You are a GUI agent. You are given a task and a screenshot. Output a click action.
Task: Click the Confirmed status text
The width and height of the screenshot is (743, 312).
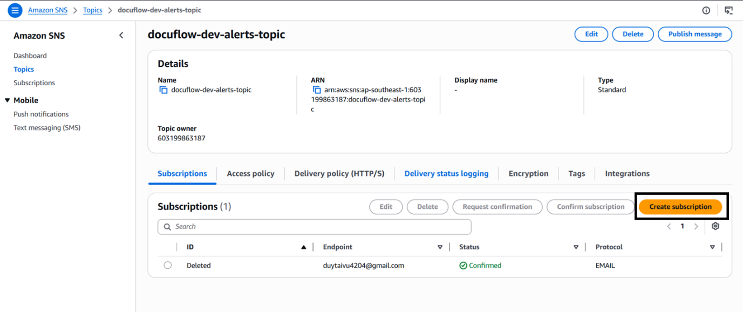(x=485, y=266)
